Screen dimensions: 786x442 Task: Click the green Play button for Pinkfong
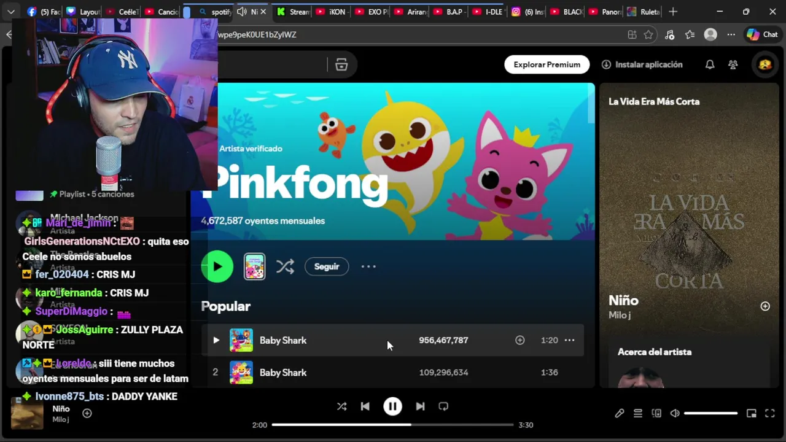pyautogui.click(x=217, y=266)
